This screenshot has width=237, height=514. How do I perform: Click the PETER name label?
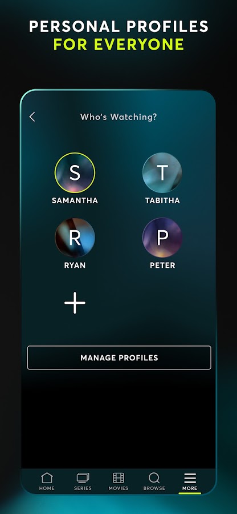coord(162,266)
